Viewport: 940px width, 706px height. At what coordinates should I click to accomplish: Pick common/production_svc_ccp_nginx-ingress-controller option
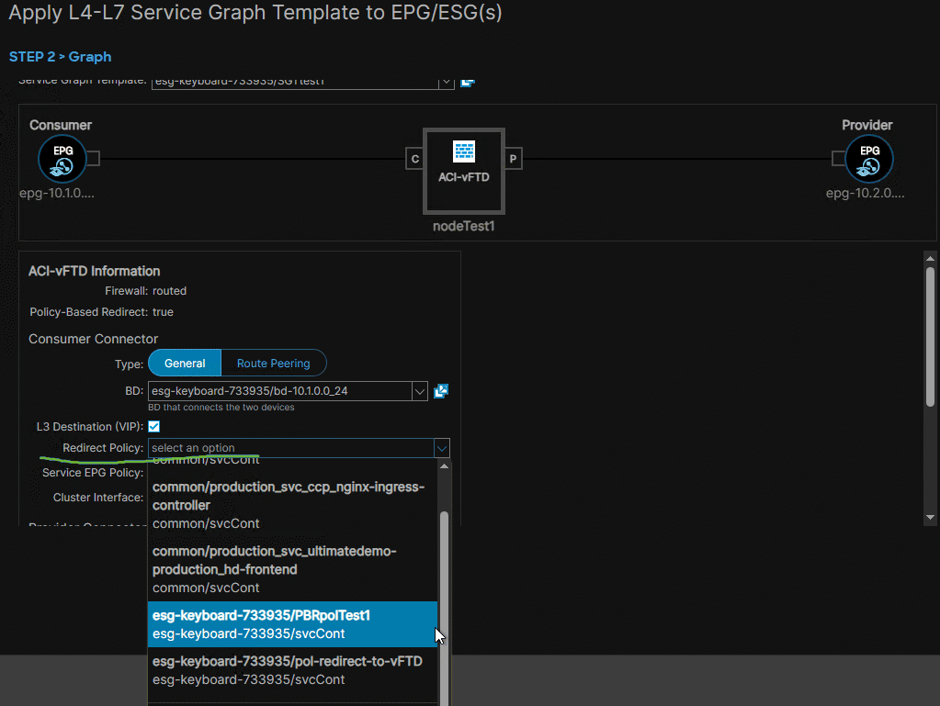292,505
